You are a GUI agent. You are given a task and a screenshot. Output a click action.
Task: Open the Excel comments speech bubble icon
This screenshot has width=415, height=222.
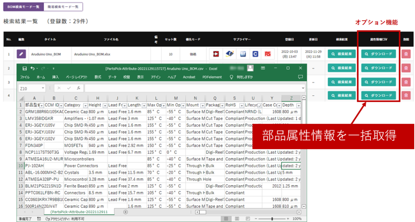click(300, 77)
